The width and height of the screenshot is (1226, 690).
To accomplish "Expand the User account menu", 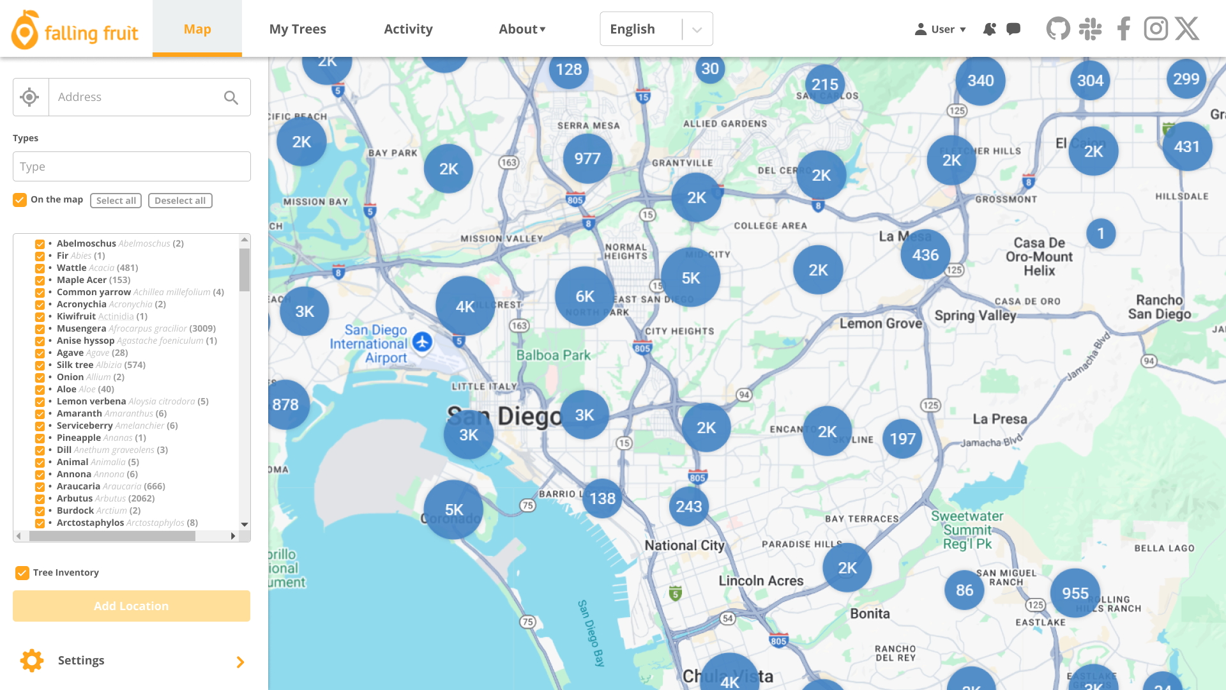I will 941,29.
